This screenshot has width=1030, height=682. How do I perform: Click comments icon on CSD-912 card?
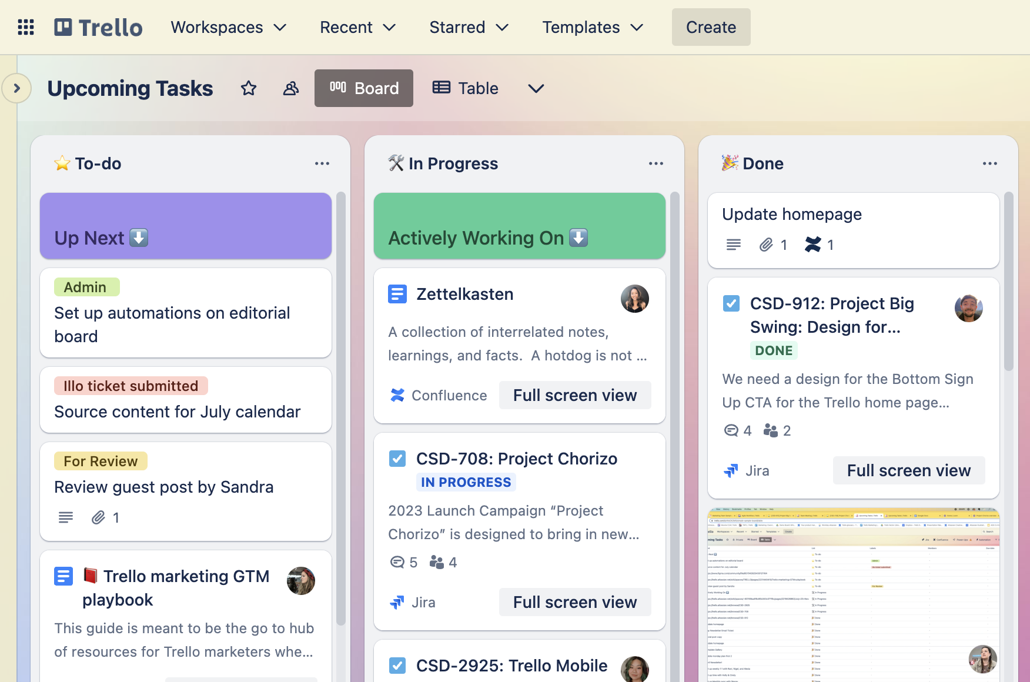pyautogui.click(x=731, y=430)
